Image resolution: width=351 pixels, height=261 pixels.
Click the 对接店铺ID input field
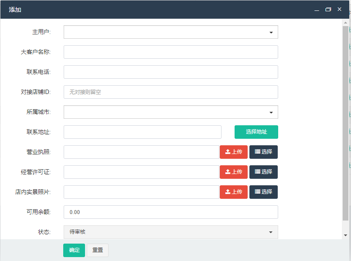(171, 92)
